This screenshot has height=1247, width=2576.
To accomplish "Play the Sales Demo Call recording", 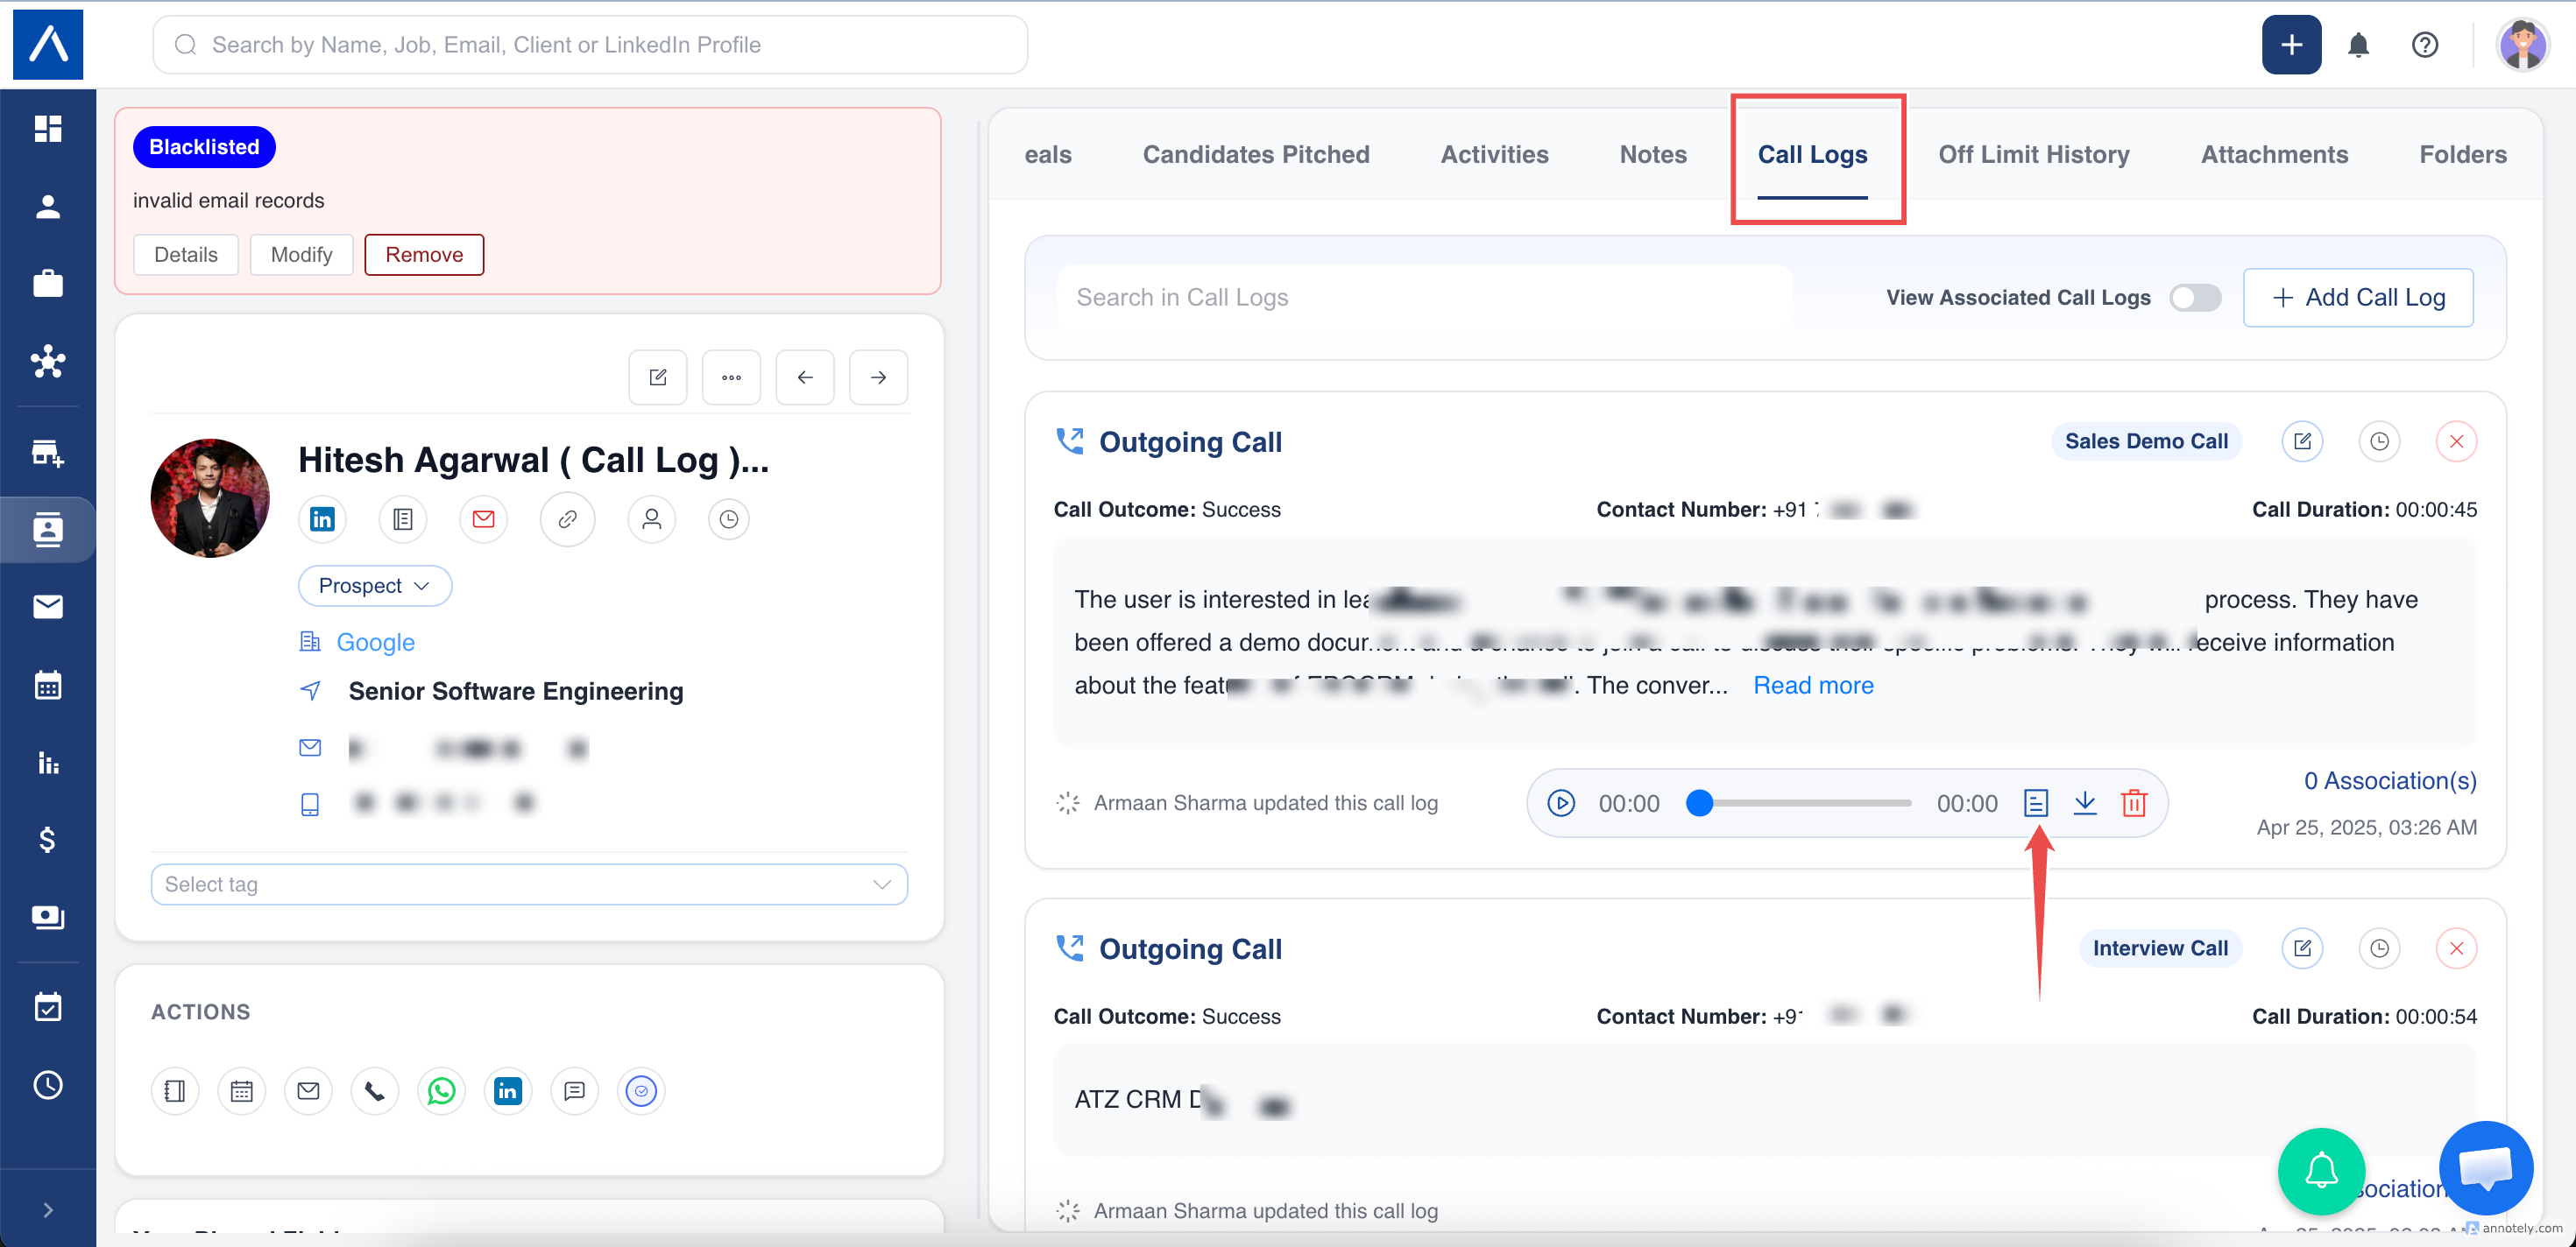I will (x=1560, y=803).
